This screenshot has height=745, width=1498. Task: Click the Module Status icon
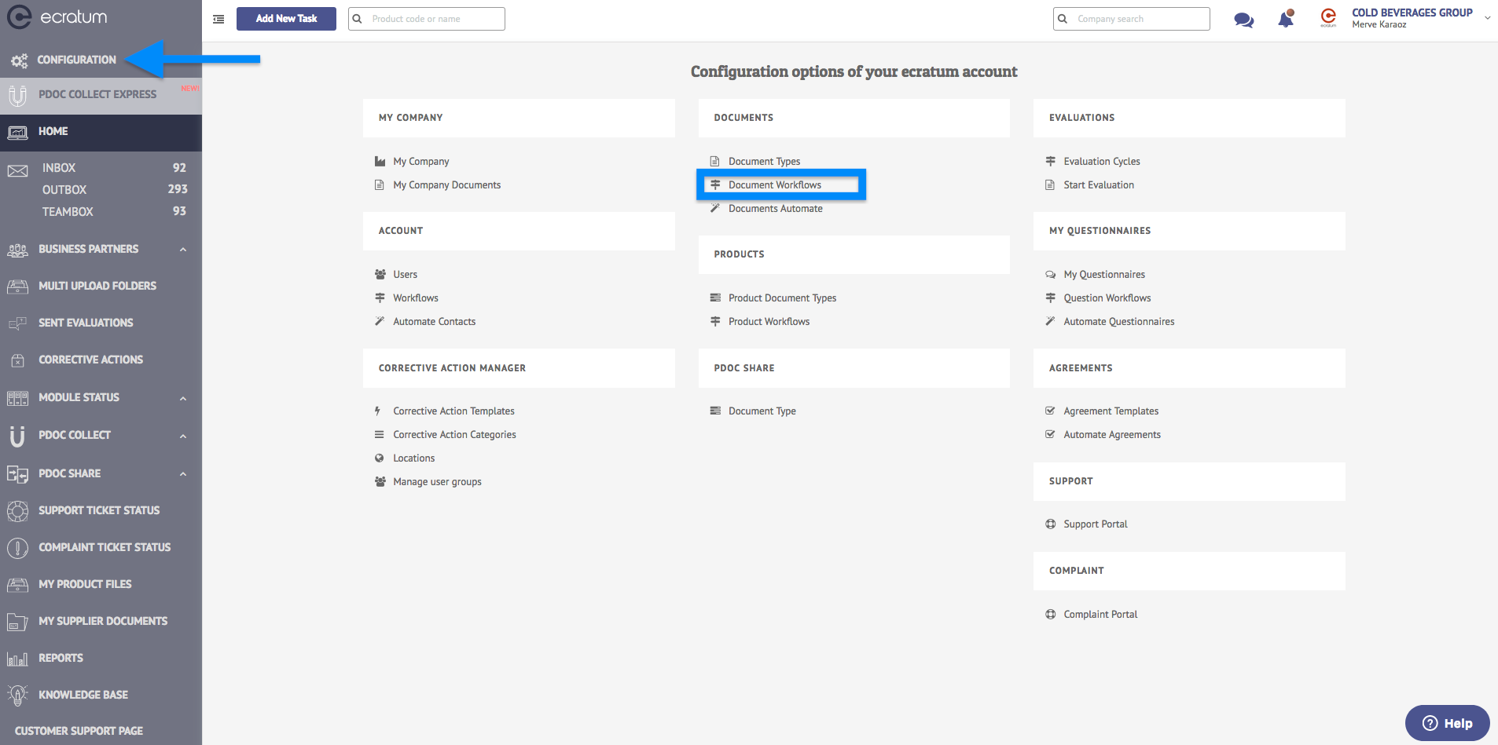click(17, 398)
